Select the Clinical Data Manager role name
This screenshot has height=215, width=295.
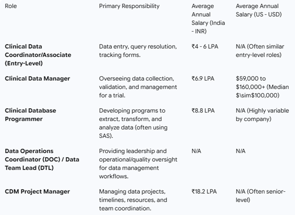pos(37,78)
